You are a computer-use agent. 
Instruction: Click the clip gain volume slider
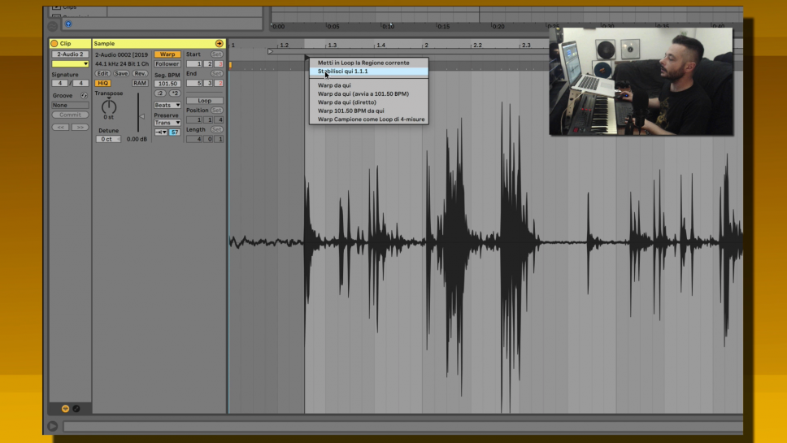[x=139, y=115]
